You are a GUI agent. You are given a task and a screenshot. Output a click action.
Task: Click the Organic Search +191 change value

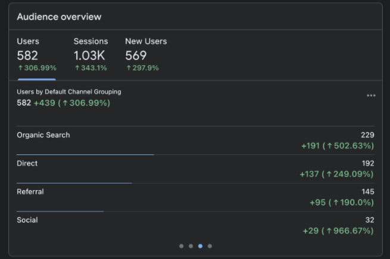[337, 146]
